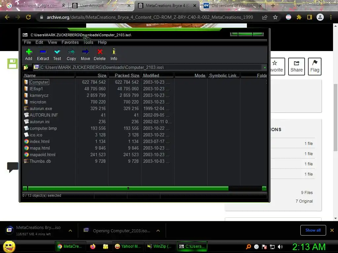Click the speech bubble reviews icon
This screenshot has width=338, height=253.
13,167
